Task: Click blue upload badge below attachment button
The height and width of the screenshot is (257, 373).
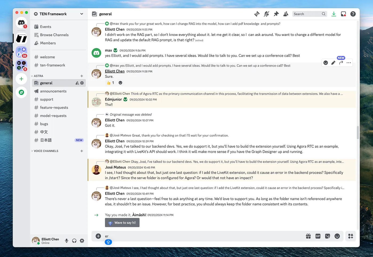Action: 108,242
